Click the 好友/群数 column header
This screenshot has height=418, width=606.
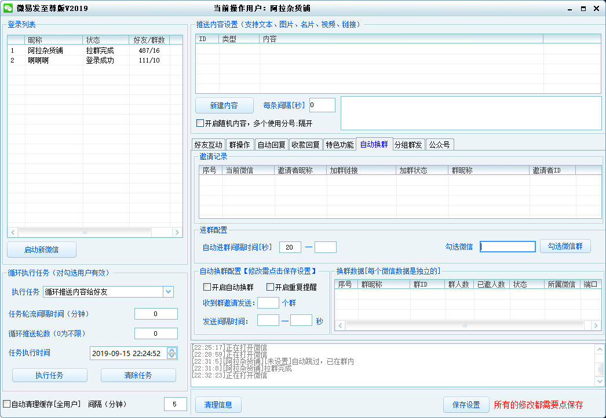click(x=149, y=40)
